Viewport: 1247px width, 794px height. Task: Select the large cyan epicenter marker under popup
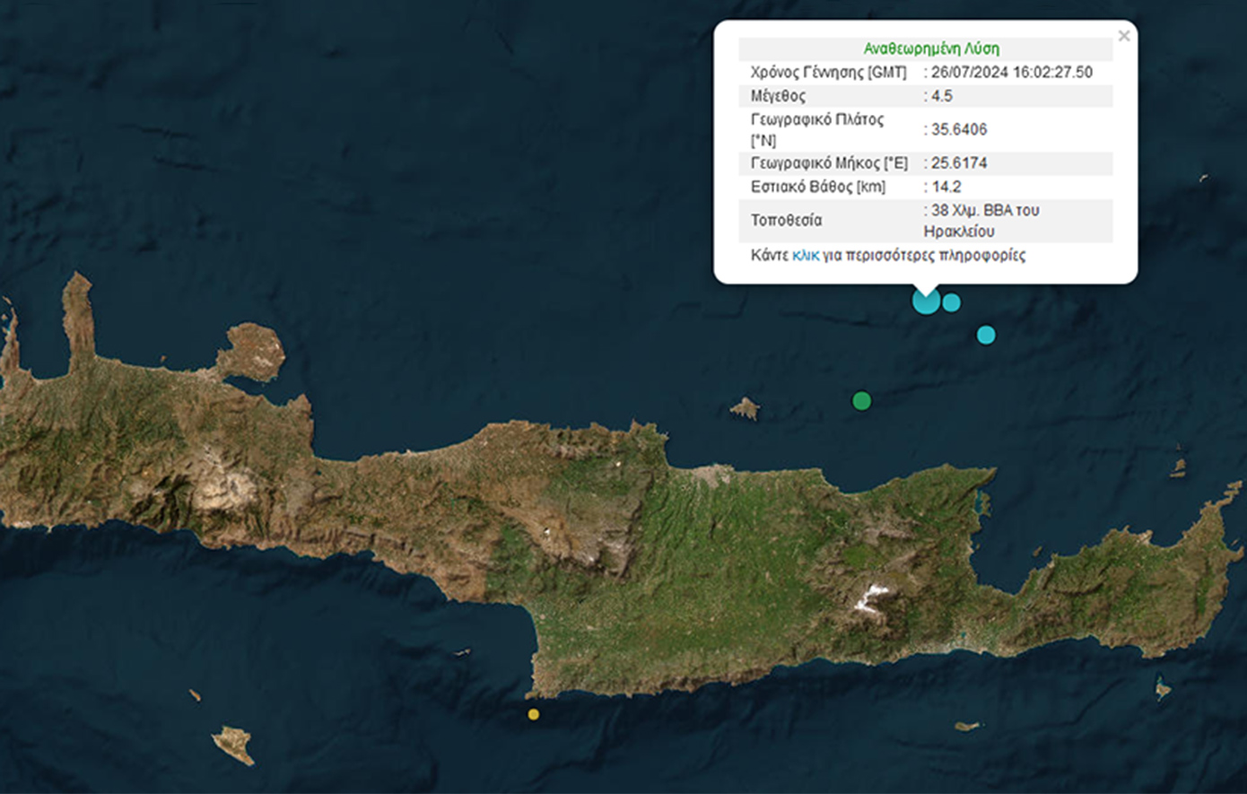pos(926,300)
